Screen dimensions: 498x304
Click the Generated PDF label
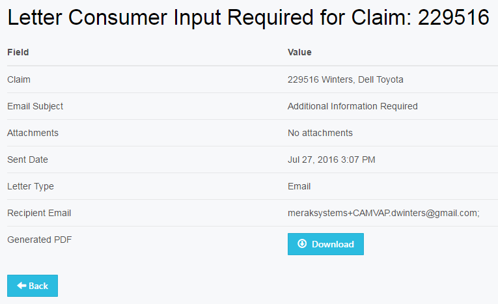pyautogui.click(x=39, y=240)
